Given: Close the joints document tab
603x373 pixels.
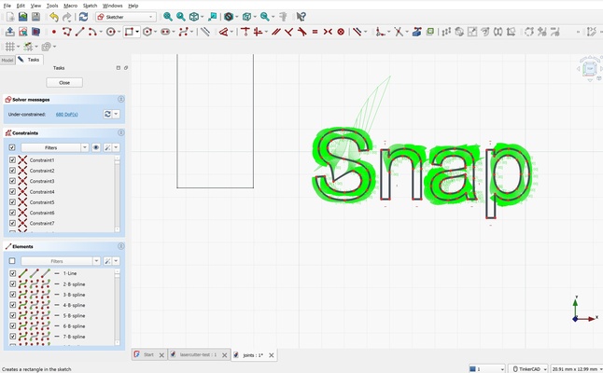Looking at the screenshot, I should click(272, 355).
